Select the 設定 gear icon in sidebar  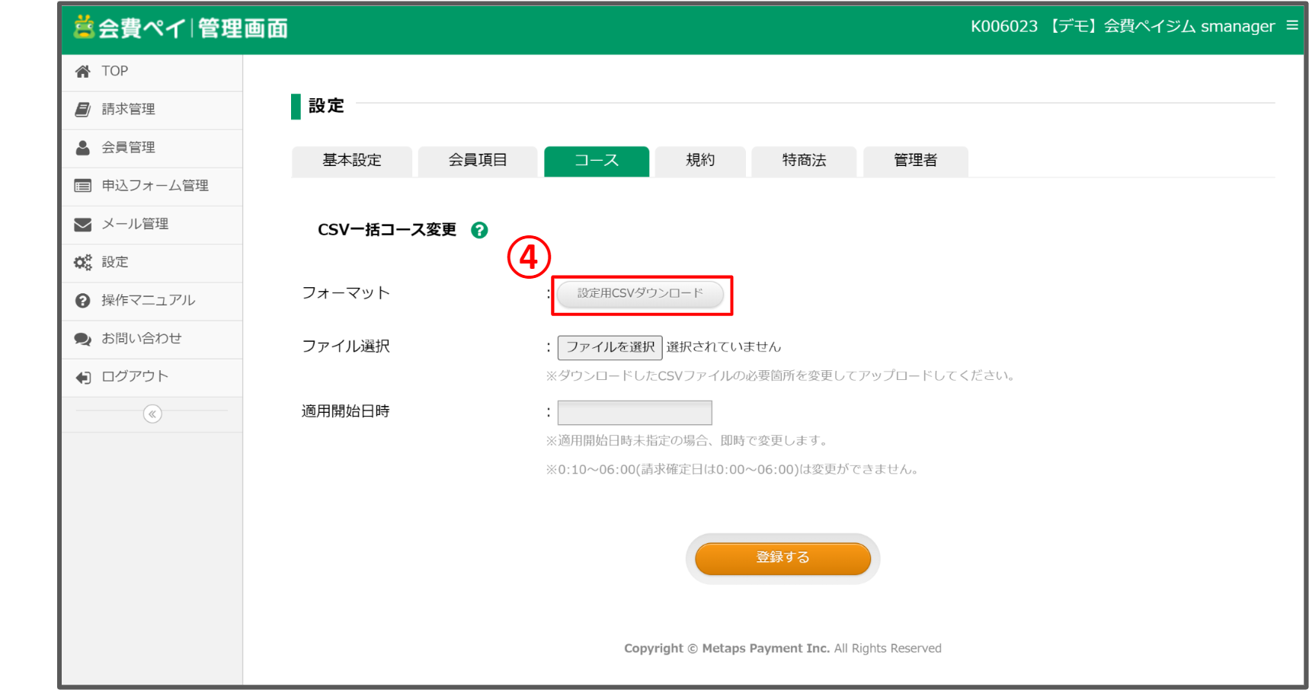pos(84,262)
